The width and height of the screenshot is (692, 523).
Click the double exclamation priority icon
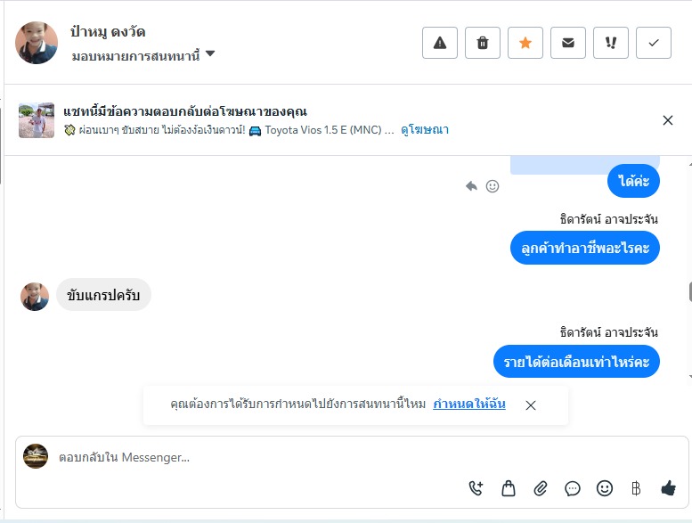611,43
